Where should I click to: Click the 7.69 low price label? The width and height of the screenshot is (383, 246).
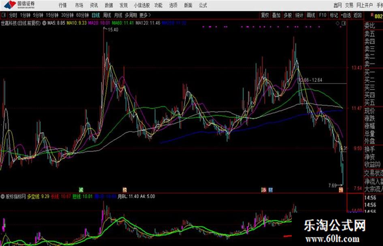(x=332, y=185)
